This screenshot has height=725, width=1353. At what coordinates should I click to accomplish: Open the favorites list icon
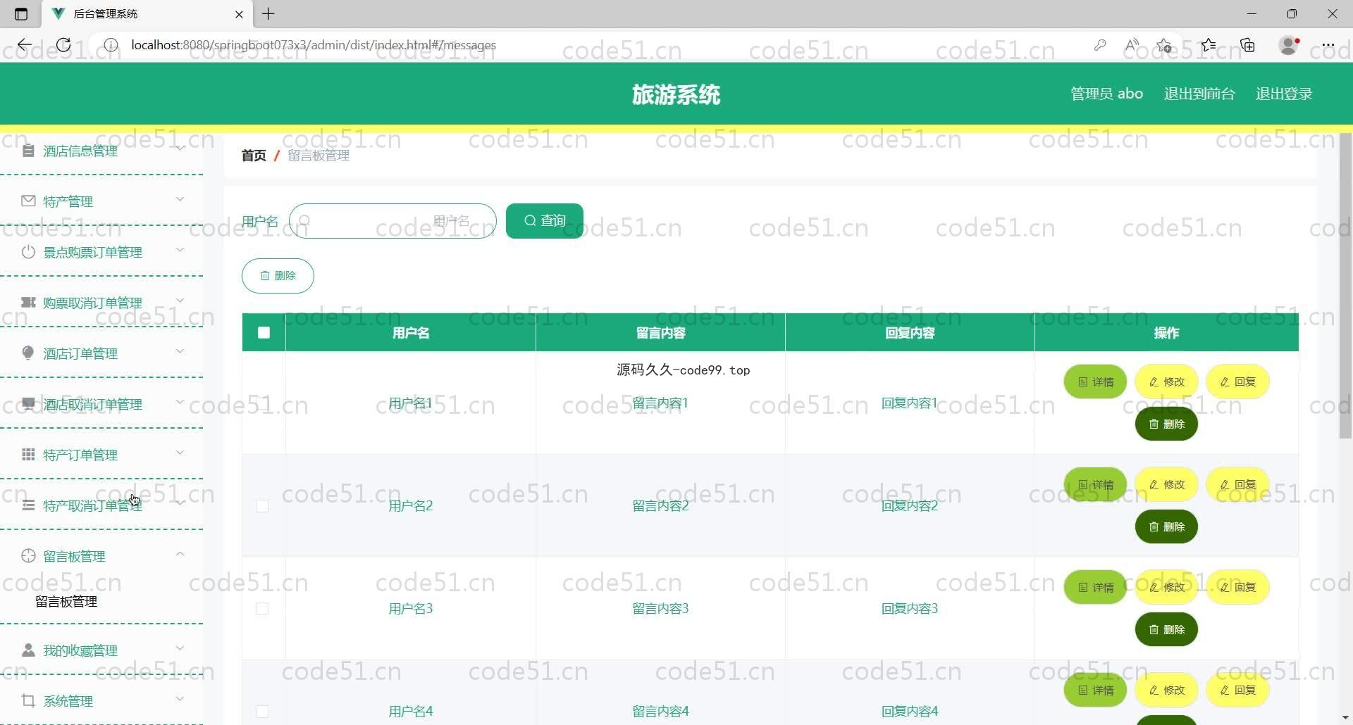pos(1209,45)
